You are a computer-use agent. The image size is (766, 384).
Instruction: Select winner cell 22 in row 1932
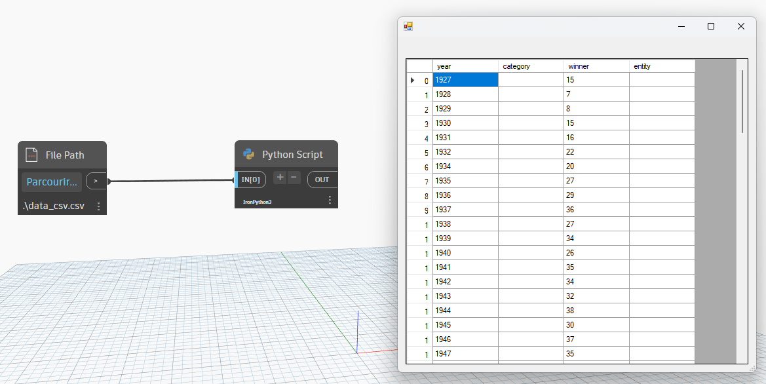pos(596,152)
